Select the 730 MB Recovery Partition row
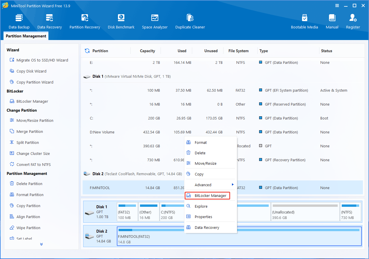 coord(223,160)
